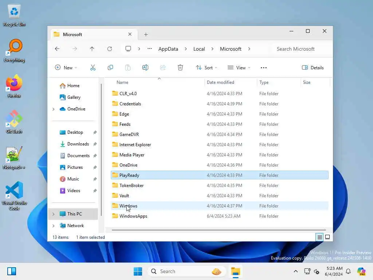
Task: Select Firefox desktop shortcut
Action: [14, 86]
